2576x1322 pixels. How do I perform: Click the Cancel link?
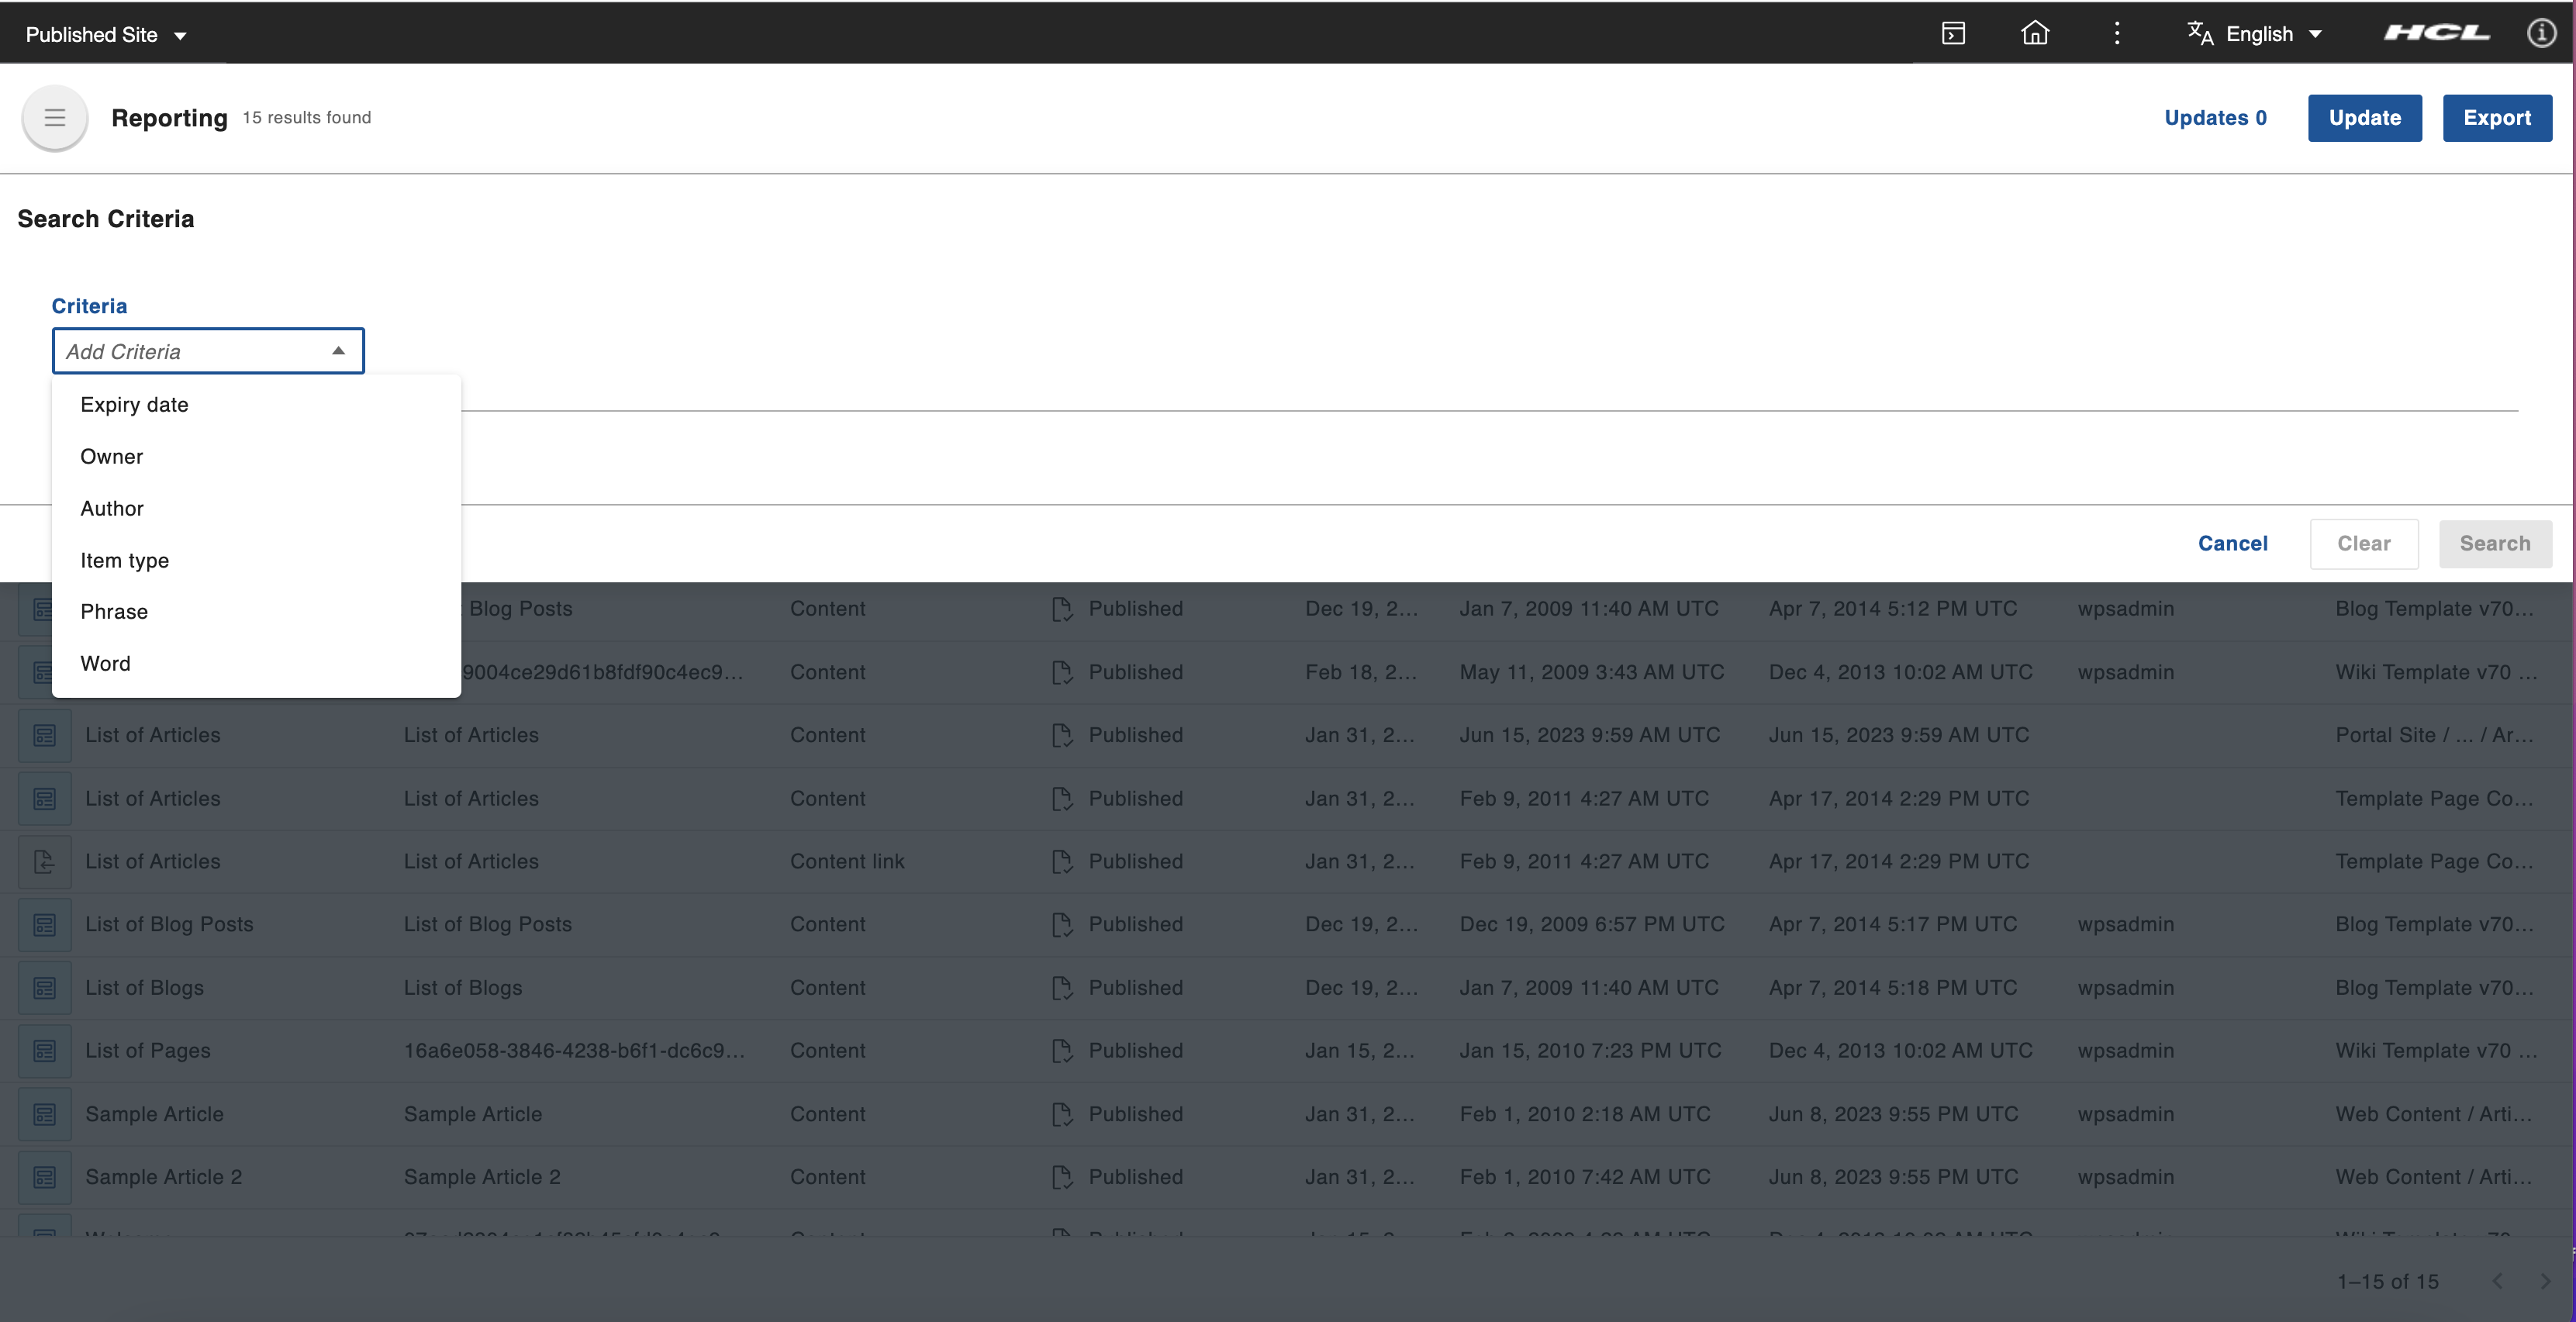[2232, 544]
